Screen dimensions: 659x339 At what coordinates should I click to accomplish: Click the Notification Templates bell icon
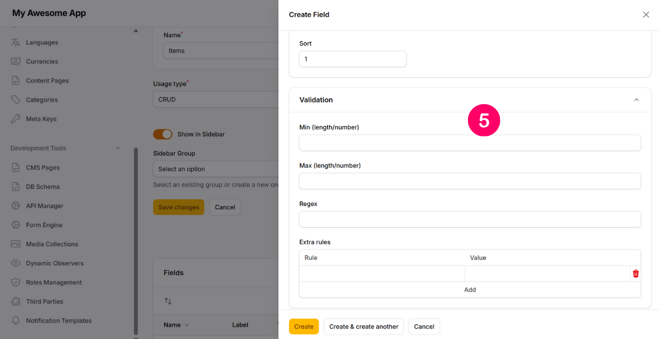[16, 321]
